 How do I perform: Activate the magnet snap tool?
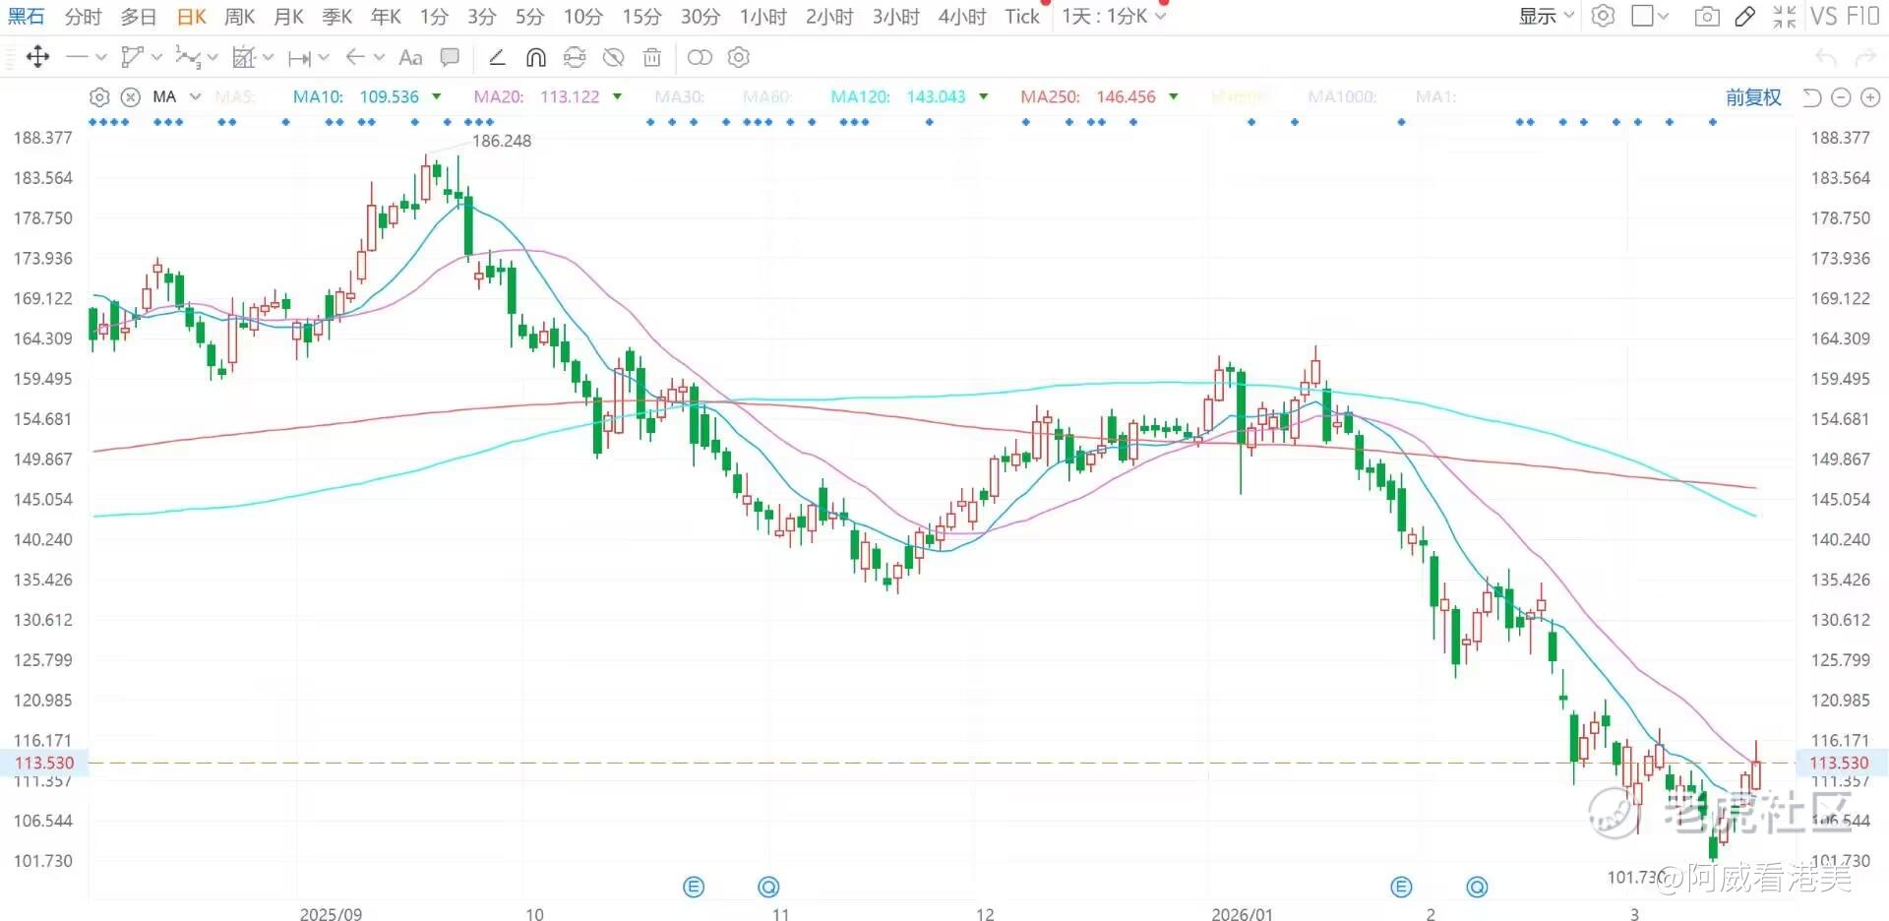536,58
